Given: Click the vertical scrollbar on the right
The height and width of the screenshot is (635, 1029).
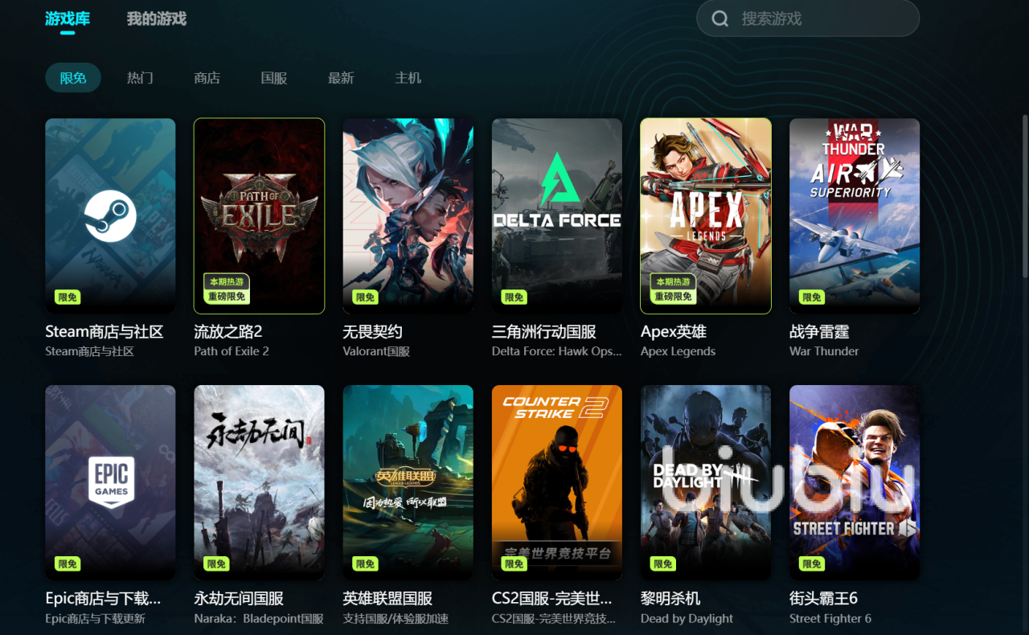Looking at the screenshot, I should click(x=1025, y=197).
